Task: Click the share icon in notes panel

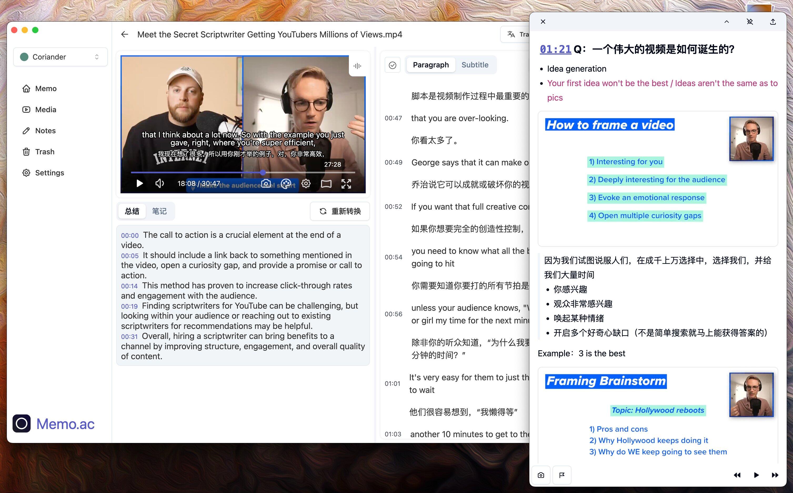Action: pyautogui.click(x=773, y=22)
